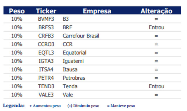Click the Empresa column header
The width and height of the screenshot is (187, 111).
click(x=97, y=11)
